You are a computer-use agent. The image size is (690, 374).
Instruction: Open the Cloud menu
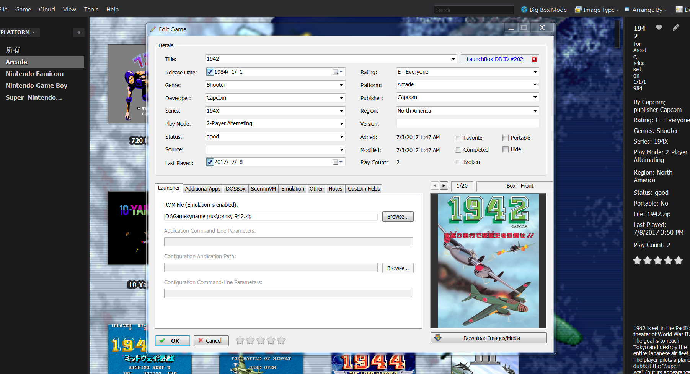[x=47, y=9]
